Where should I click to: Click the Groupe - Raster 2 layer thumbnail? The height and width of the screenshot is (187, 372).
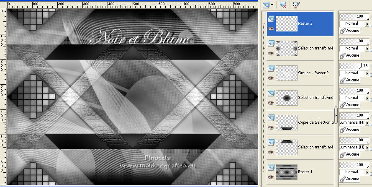(x=287, y=73)
